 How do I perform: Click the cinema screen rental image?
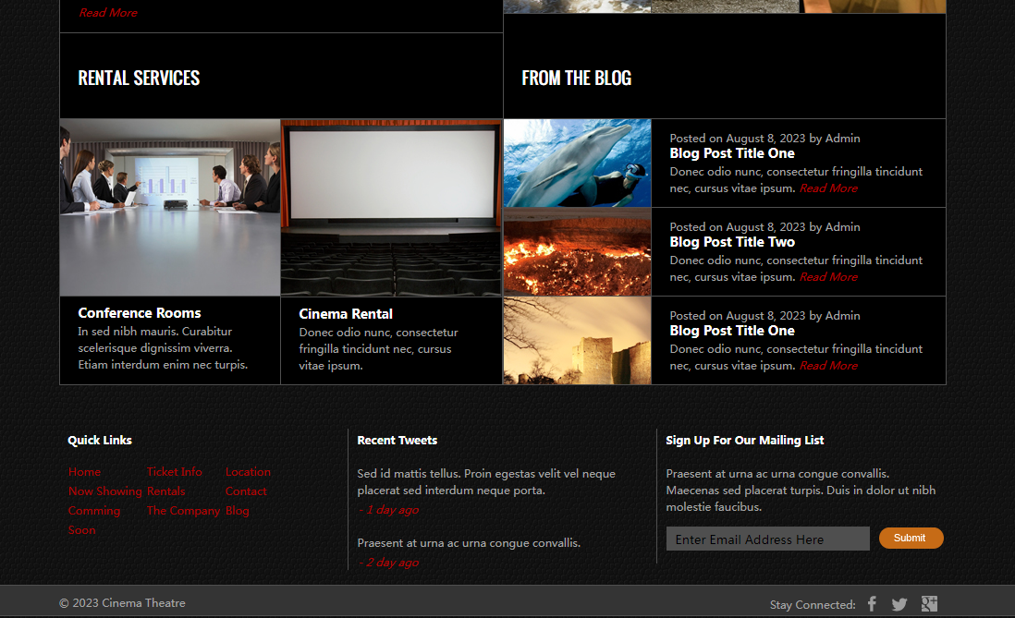(x=391, y=207)
